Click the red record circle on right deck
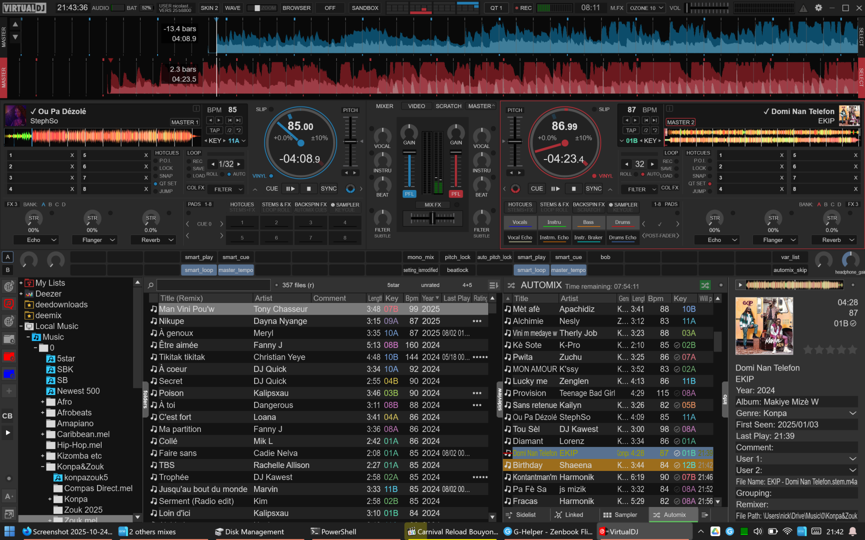 point(515,188)
